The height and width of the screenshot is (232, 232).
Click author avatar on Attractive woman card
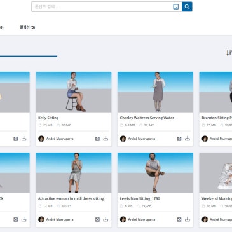pos(41,219)
